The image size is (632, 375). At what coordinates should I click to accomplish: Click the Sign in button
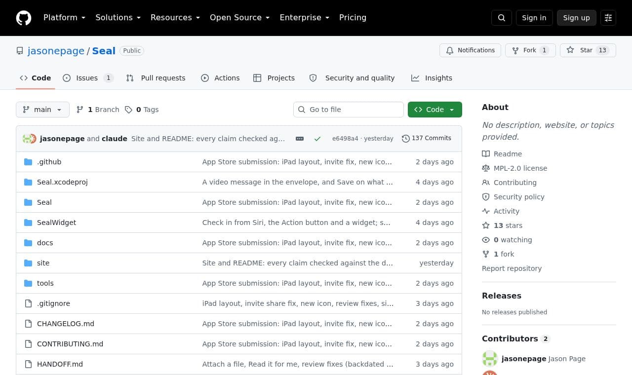534,18
